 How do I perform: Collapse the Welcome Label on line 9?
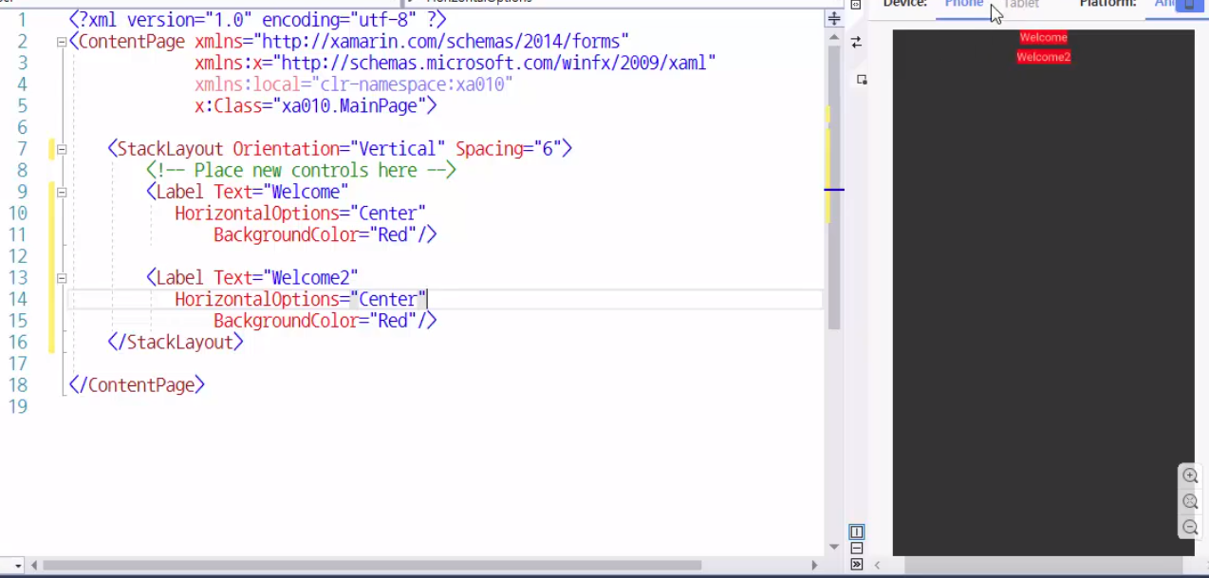62,192
